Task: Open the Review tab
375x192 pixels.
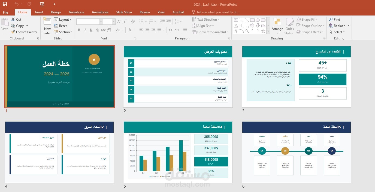Action: pyautogui.click(x=145, y=12)
